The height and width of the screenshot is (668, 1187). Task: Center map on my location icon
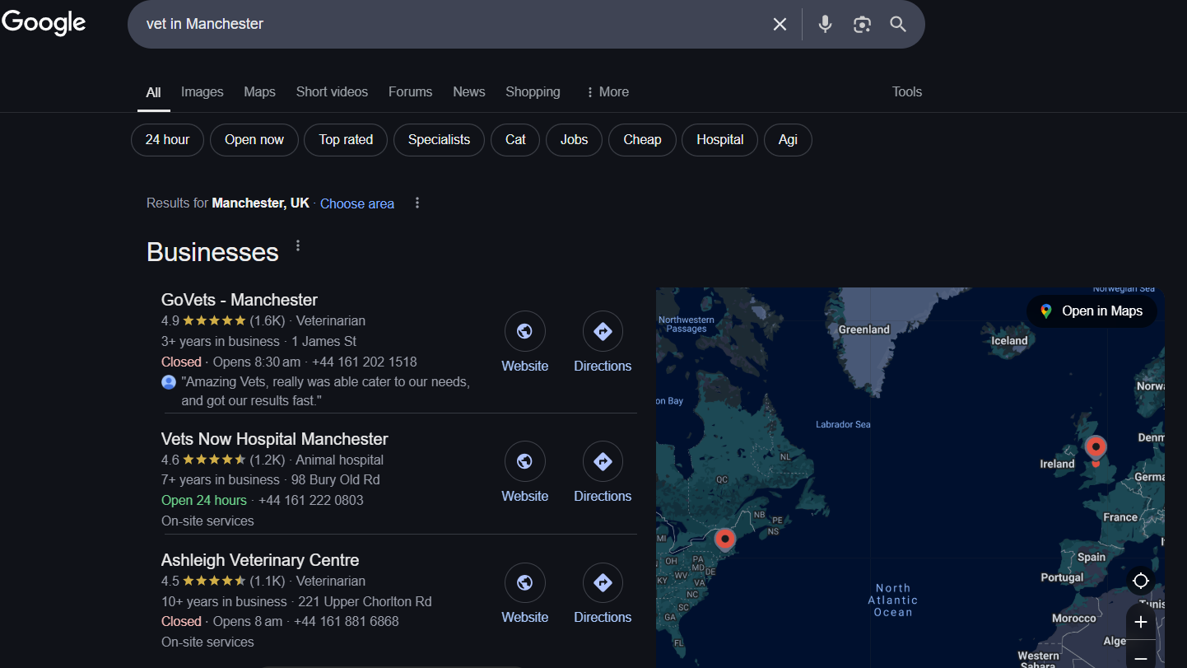(1140, 581)
